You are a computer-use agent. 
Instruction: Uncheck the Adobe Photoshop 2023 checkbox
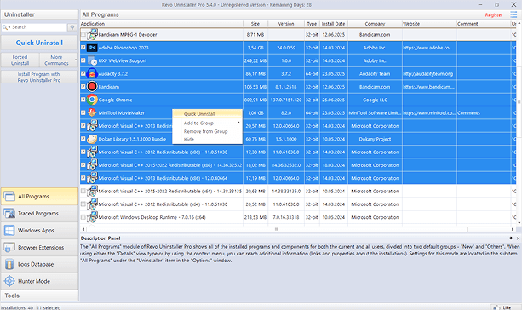click(x=83, y=48)
